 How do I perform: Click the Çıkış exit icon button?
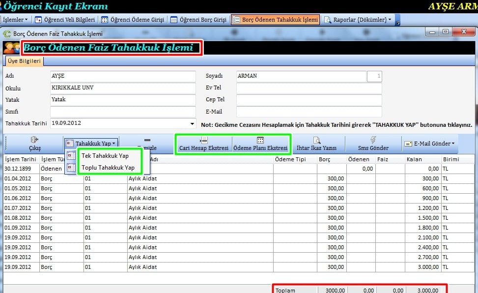coord(34,144)
